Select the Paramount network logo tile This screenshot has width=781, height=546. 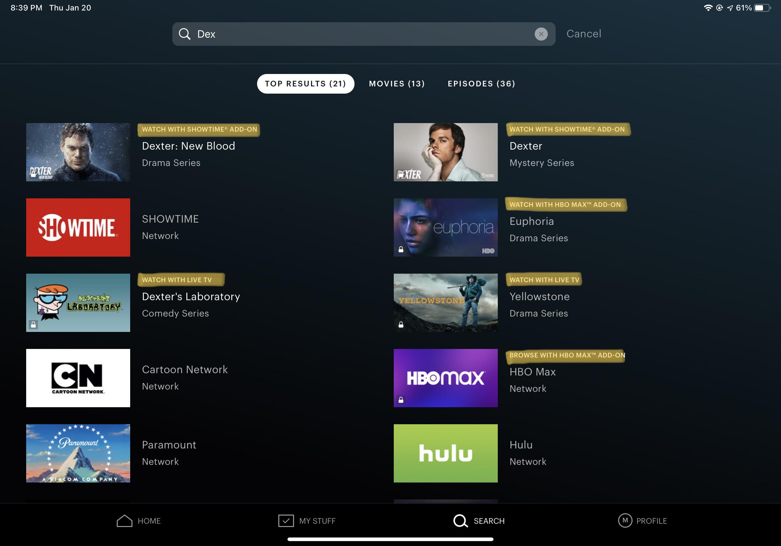[x=78, y=453]
